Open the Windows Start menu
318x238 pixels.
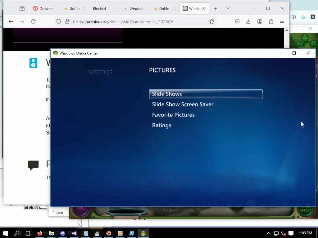pos(6,233)
